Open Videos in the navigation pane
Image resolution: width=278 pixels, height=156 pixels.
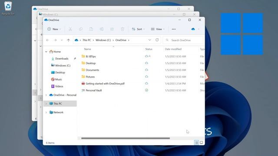click(59, 86)
